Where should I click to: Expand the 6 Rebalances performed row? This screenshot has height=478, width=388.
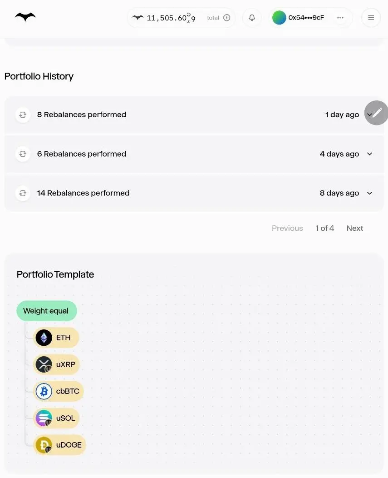coord(369,154)
